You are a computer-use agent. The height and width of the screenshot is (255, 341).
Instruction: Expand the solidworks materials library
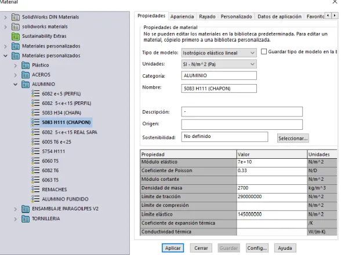[x=6, y=27]
